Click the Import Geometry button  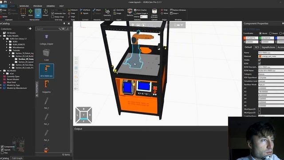[107, 13]
